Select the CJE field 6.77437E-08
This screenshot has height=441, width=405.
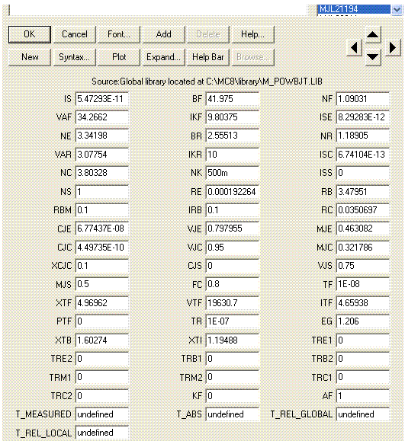click(x=102, y=228)
